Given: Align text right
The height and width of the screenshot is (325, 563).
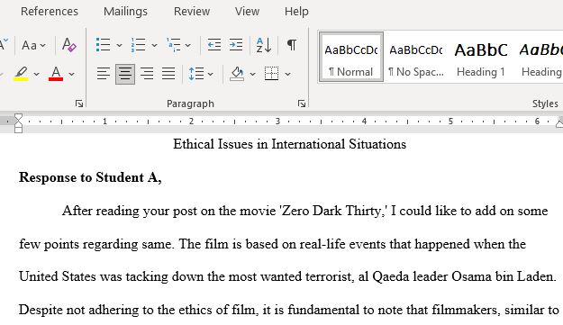Looking at the screenshot, I should click(x=147, y=74).
